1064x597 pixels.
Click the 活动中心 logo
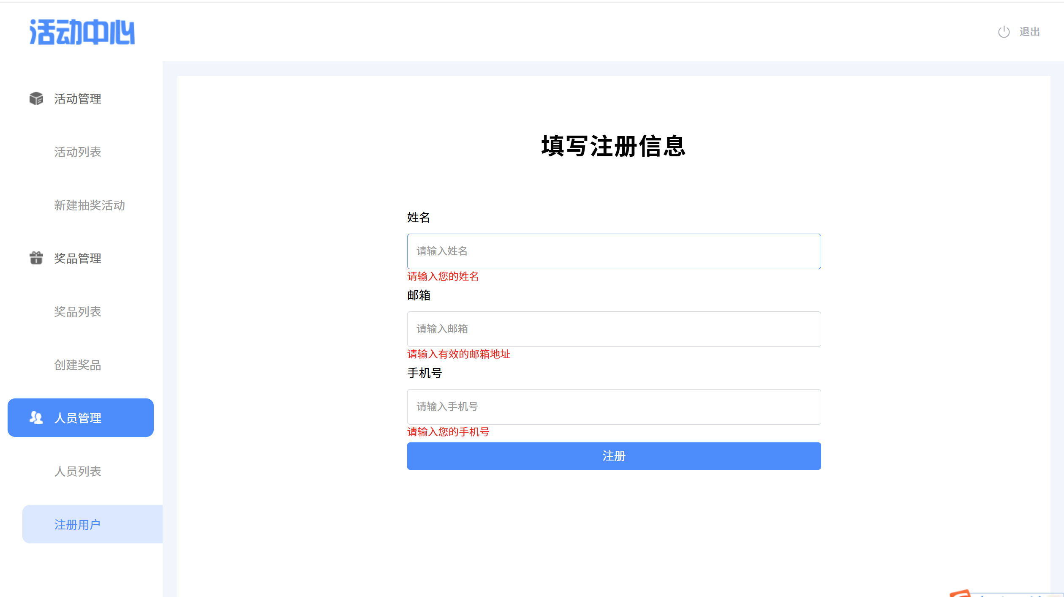coord(82,32)
